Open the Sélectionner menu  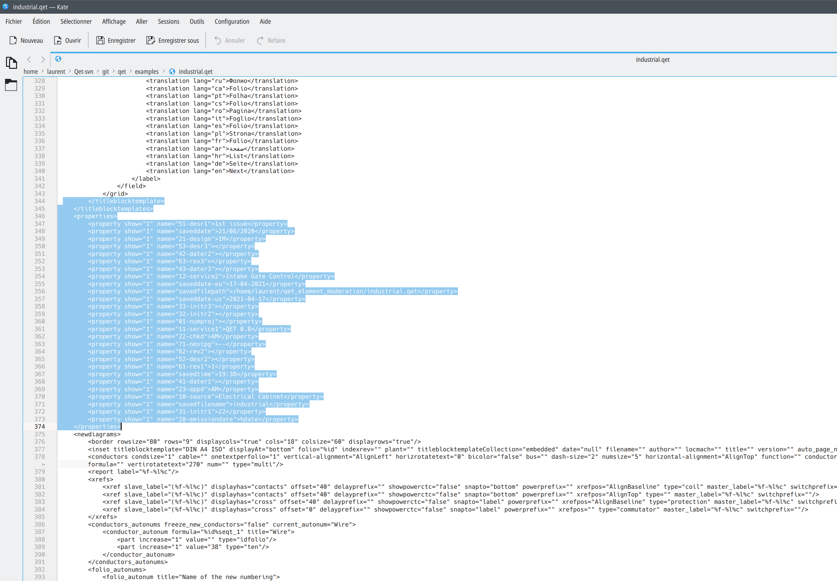tap(76, 21)
